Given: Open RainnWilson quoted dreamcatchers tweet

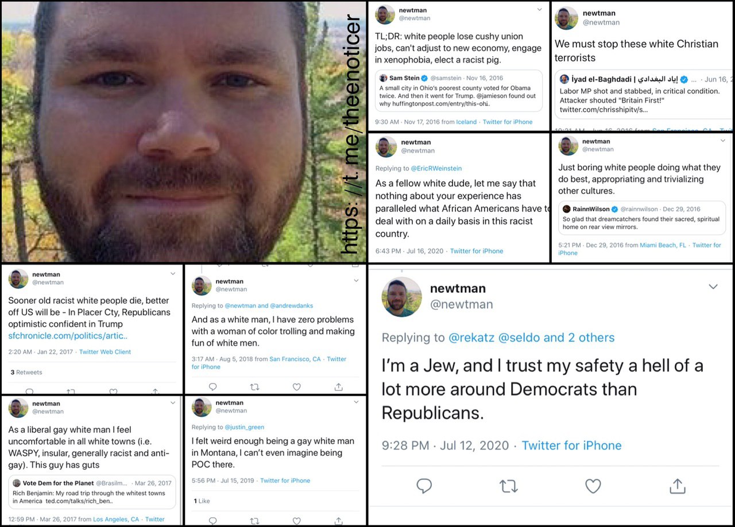Looking at the screenshot, I should pyautogui.click(x=642, y=218).
